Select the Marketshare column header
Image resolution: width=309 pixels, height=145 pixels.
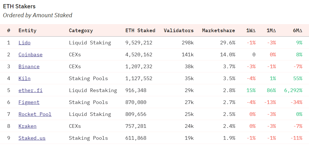[x=218, y=30]
